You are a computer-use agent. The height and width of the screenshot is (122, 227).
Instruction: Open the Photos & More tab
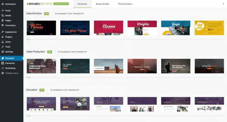(x=126, y=4)
